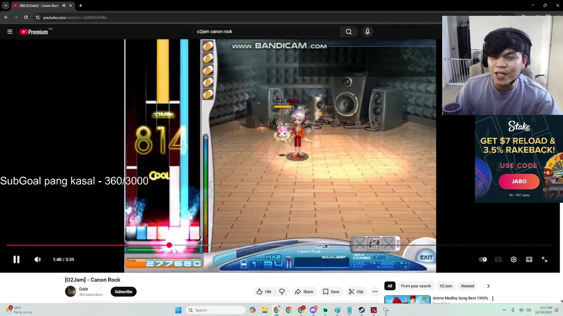563x316 pixels.
Task: Open the Dale channel avatar
Action: tap(70, 291)
